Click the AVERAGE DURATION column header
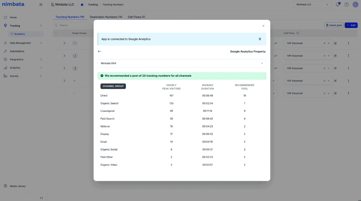Screen dimensions: 361x201 pos(207,87)
